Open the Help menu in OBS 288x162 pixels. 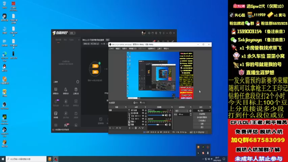166,49
